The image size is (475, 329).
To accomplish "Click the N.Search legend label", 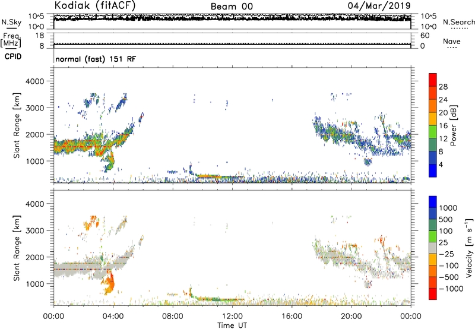I will tap(458, 22).
